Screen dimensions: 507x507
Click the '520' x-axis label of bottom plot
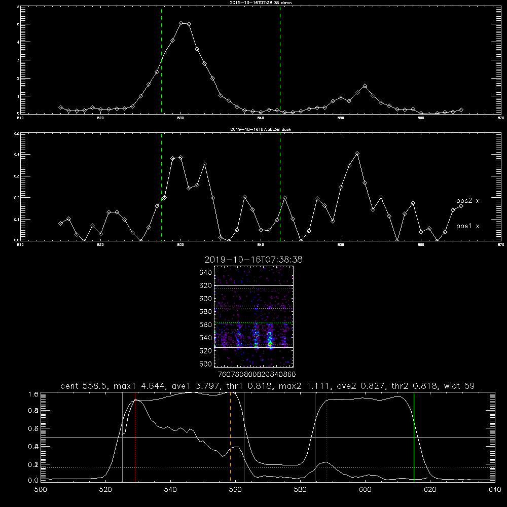click(106, 490)
